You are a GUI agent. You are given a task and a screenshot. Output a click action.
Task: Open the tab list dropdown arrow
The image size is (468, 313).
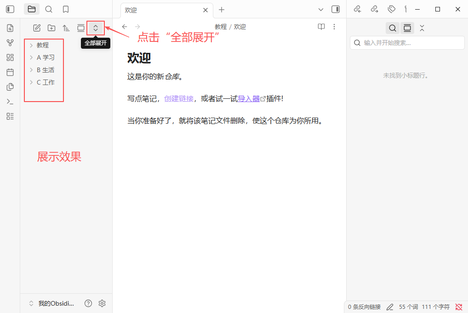(321, 10)
